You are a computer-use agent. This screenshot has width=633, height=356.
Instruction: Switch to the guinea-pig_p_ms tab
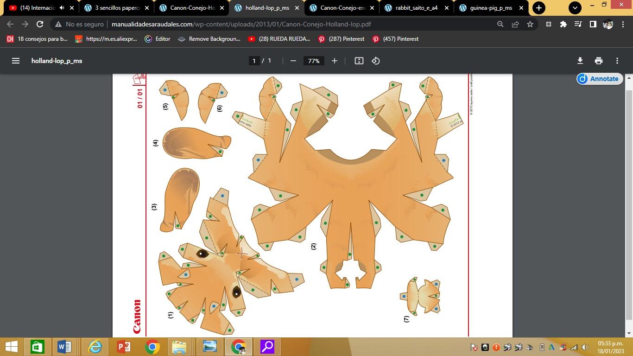(x=490, y=8)
